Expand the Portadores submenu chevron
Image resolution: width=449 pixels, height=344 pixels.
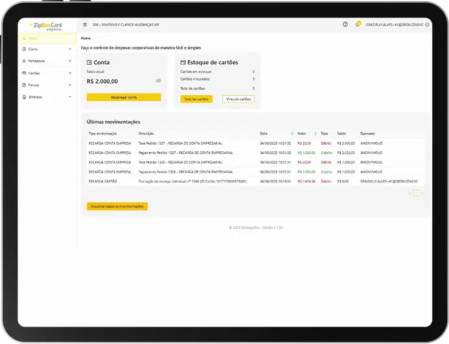pos(69,61)
